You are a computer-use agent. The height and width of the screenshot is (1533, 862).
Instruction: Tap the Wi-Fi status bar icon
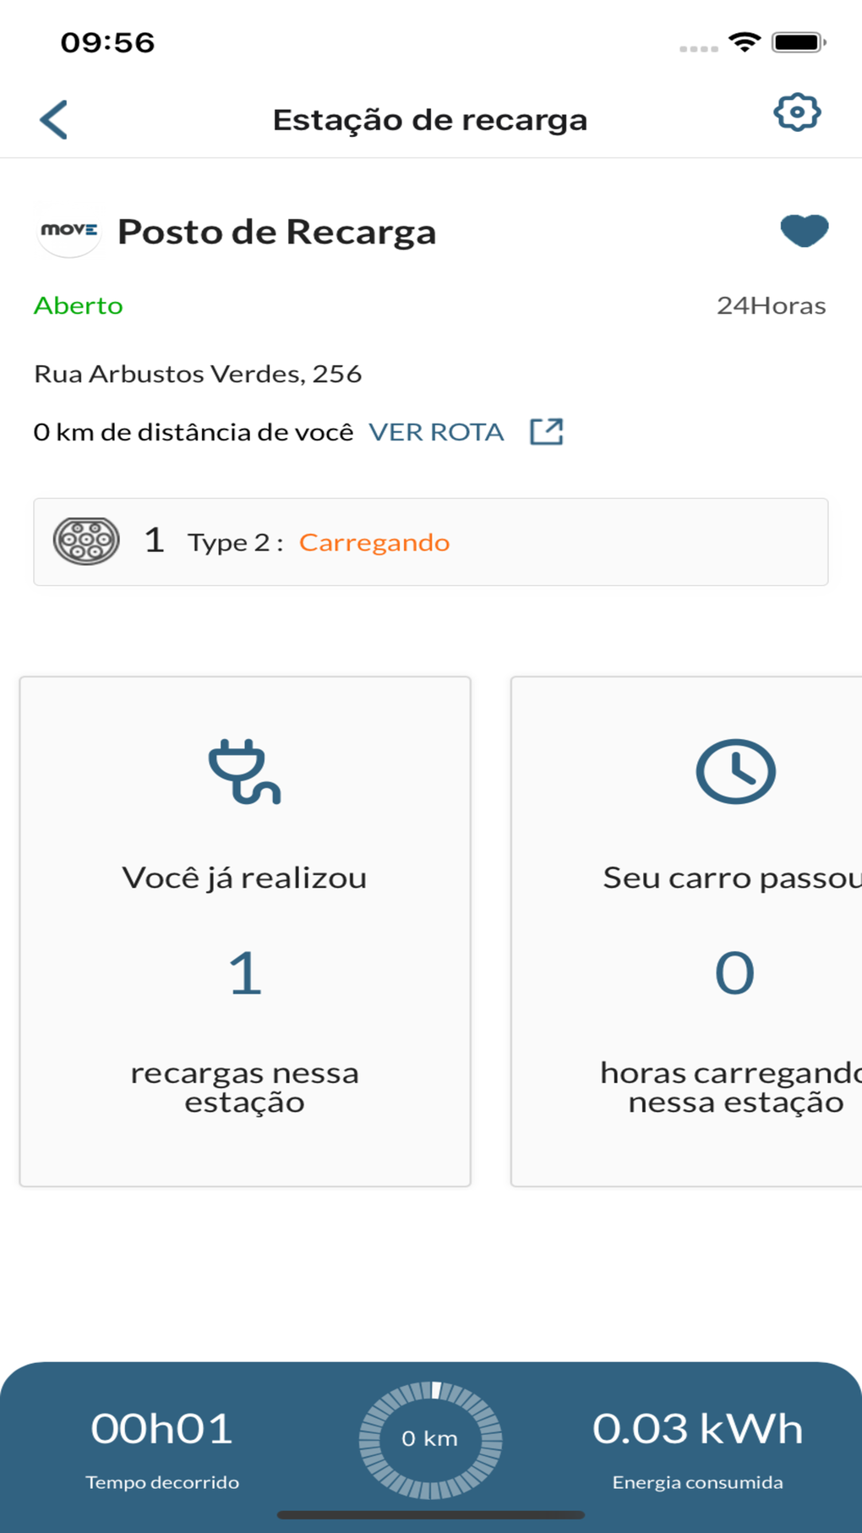(x=745, y=42)
